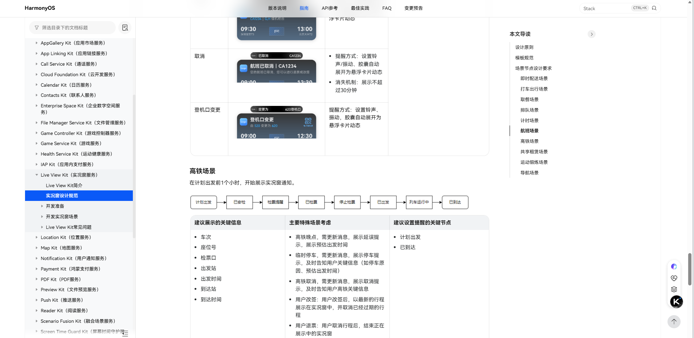Click the black K avatar floating icon
The image size is (694, 338).
point(676,302)
